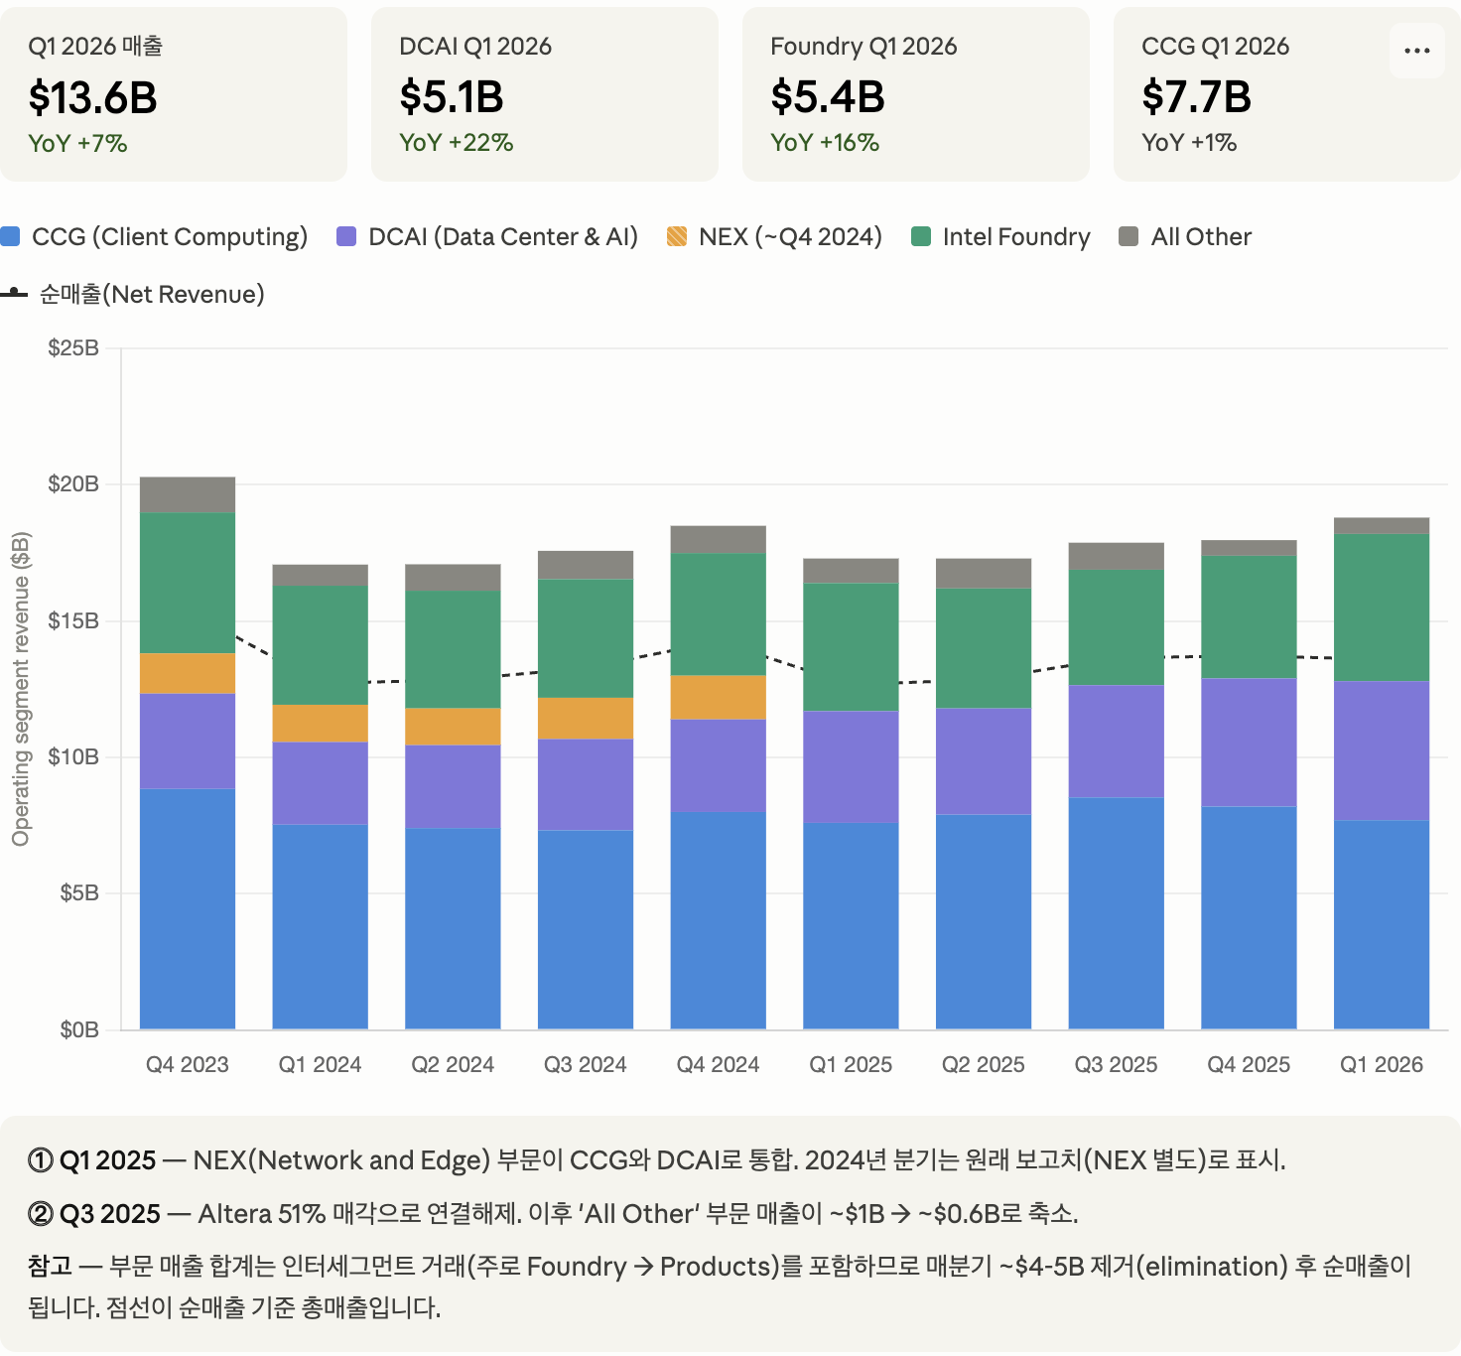Click the "Q1 2026" x-axis label
Screen dimensions: 1461x1356
pyautogui.click(x=1382, y=1064)
